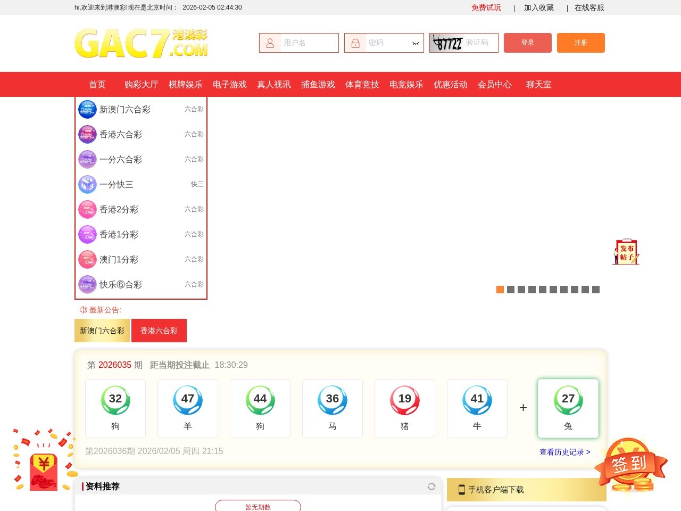
Task: Click the orange 注册 register button
Action: [581, 43]
